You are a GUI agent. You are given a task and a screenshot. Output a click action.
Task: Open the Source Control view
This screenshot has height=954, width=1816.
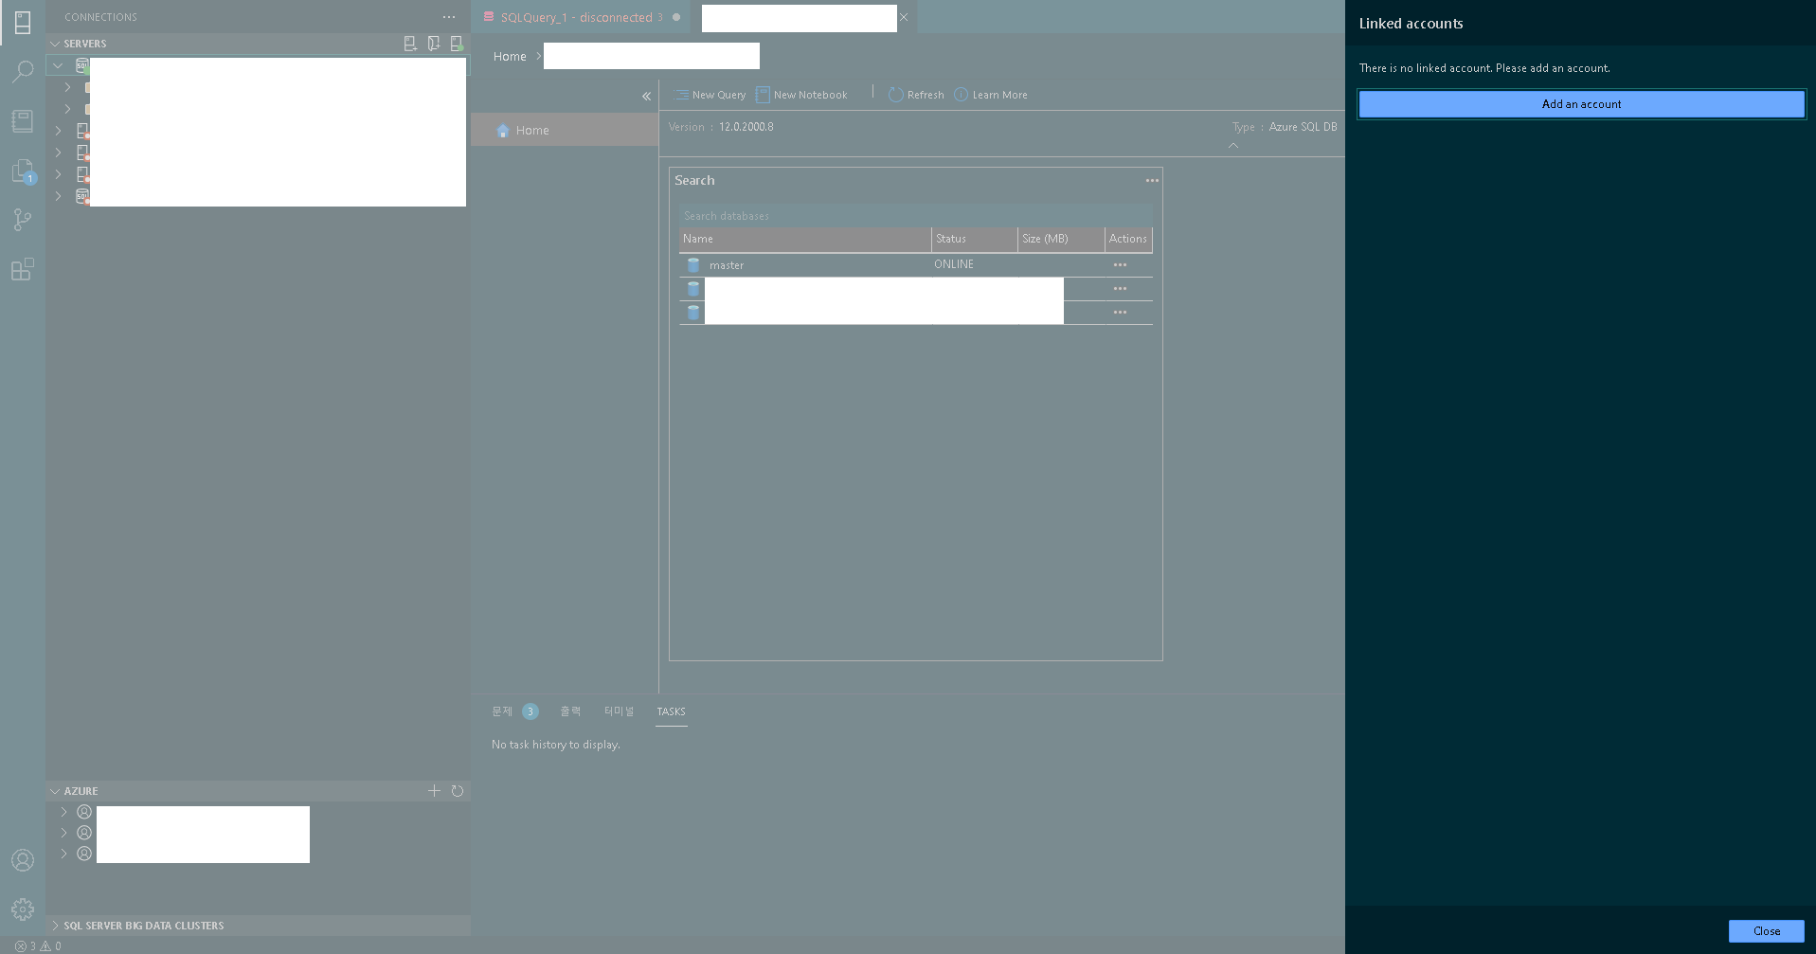click(23, 220)
